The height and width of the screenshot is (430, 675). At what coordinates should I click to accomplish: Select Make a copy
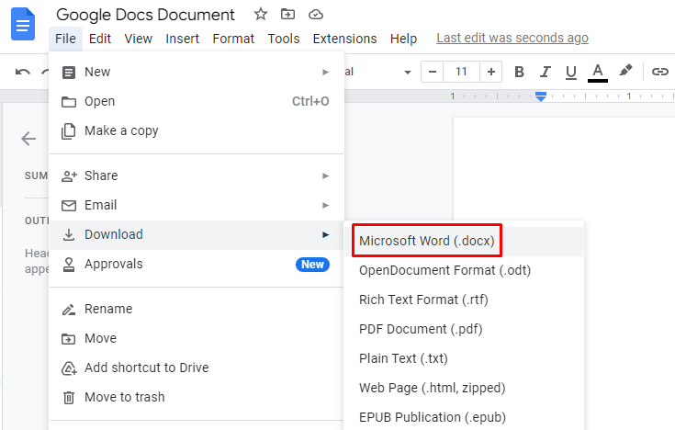click(197, 130)
